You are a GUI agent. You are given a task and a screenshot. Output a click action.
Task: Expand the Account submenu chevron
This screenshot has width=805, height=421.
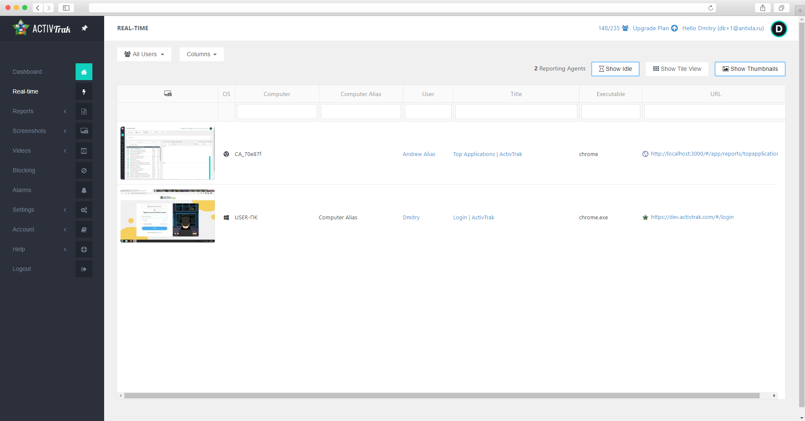65,229
